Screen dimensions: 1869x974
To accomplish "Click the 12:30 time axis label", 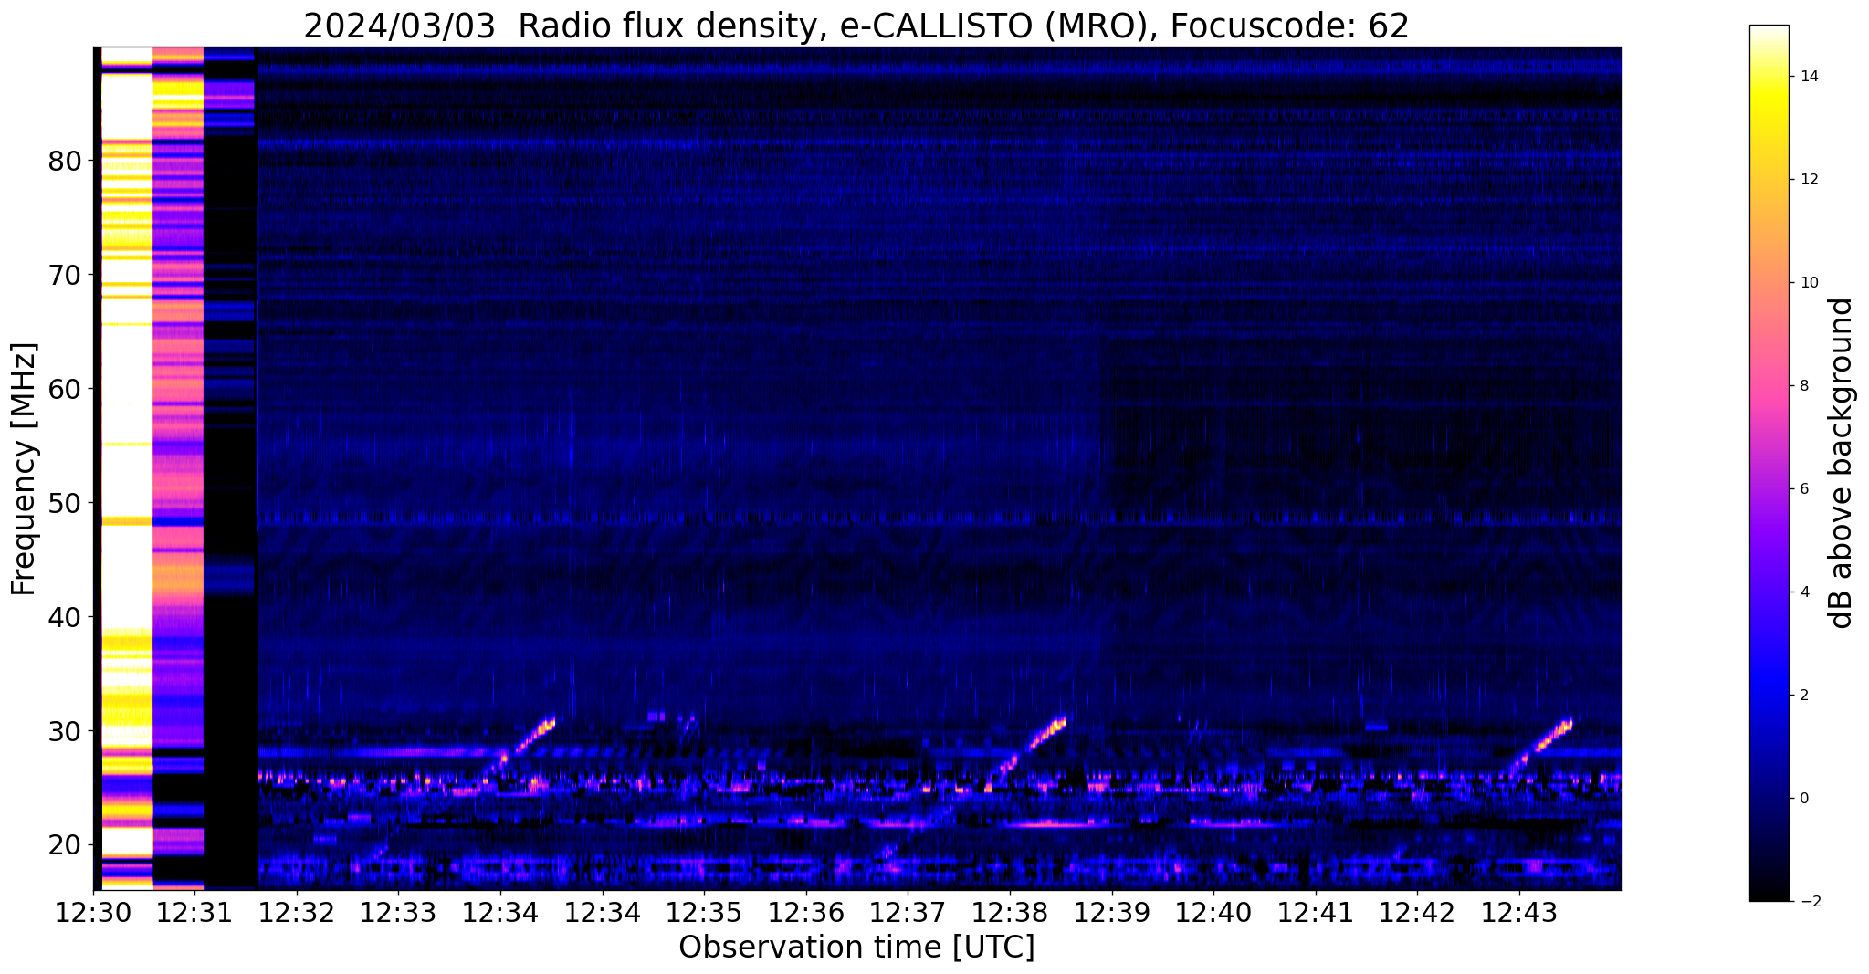I will click(93, 913).
